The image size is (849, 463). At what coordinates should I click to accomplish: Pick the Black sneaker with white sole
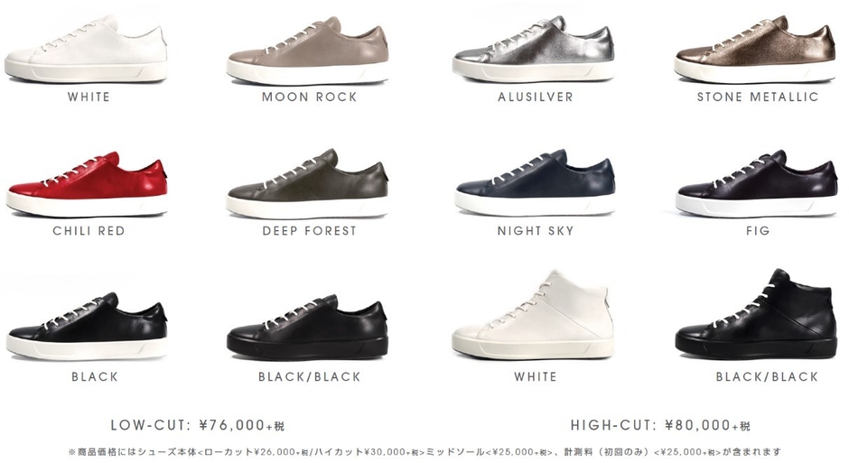(x=87, y=327)
